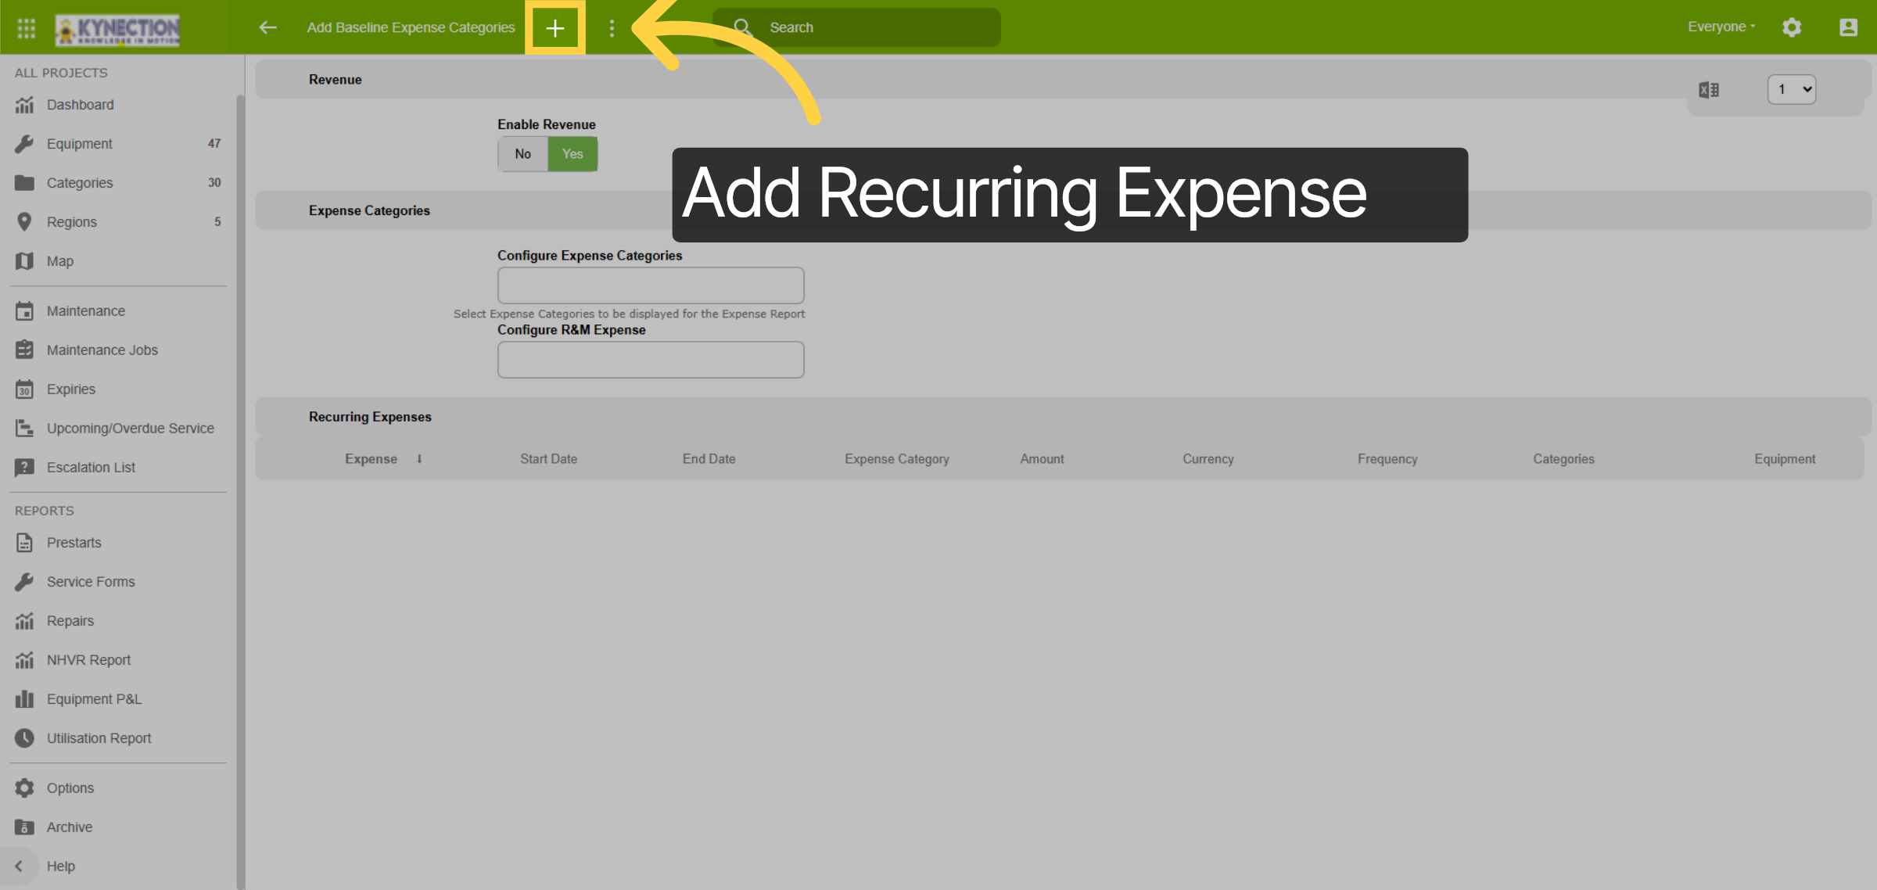1877x890 pixels.
Task: Click the Categories column header in table
Action: click(x=1563, y=460)
